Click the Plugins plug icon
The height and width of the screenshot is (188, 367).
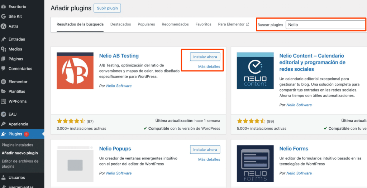(3, 134)
